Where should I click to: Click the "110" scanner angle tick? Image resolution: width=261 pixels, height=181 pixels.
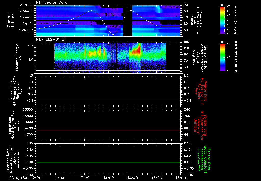pos(186,54)
